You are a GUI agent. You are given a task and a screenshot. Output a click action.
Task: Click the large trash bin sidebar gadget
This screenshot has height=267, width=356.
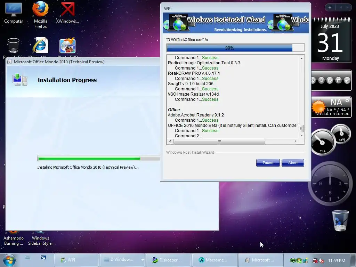coord(340,220)
